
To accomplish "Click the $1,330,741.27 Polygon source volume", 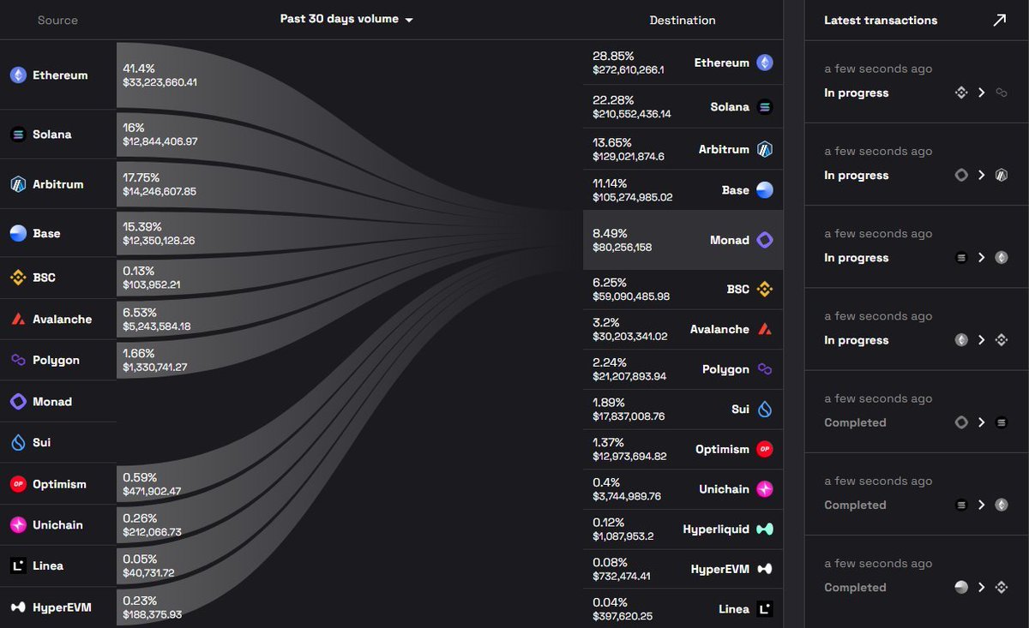I will 155,368.
